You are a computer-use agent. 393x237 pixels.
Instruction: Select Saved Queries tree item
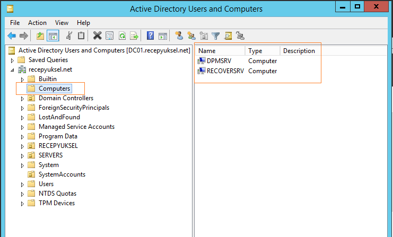[x=48, y=60]
